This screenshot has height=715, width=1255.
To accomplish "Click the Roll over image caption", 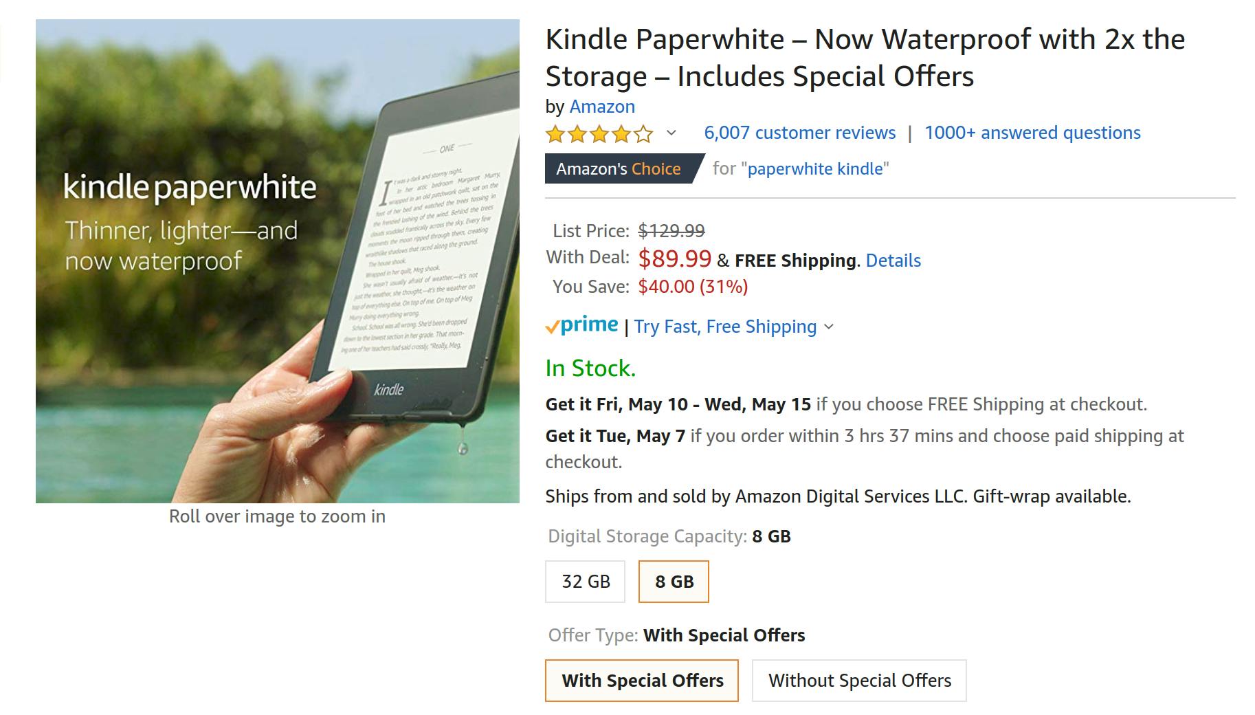I will pyautogui.click(x=277, y=516).
